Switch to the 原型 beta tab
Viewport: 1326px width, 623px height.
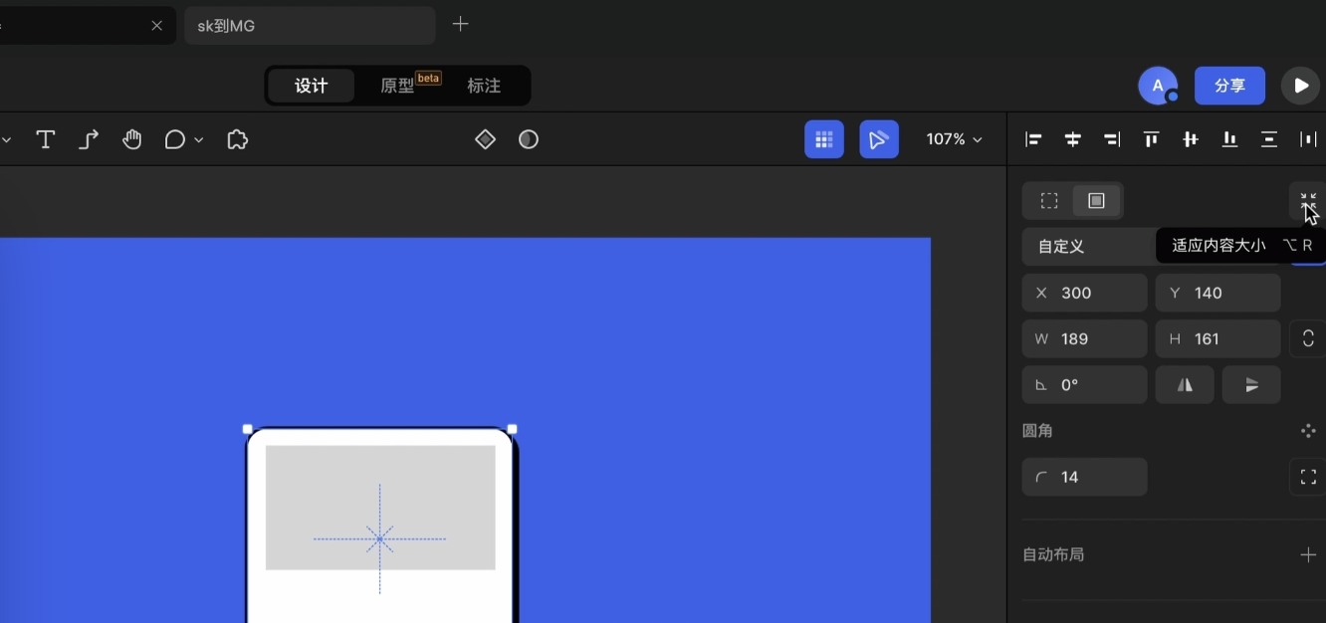pyautogui.click(x=409, y=86)
